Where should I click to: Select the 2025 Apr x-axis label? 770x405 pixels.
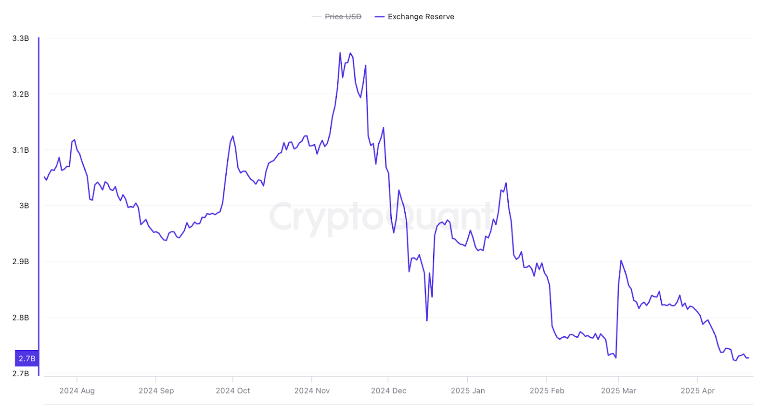point(697,391)
